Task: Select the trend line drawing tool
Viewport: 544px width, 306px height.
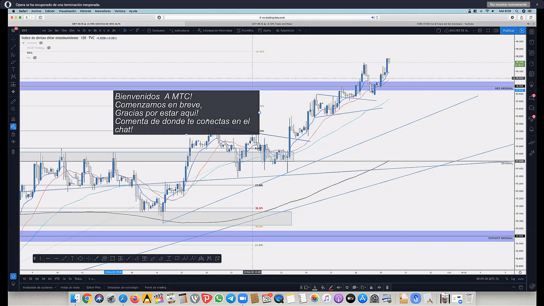Action: pos(13,47)
